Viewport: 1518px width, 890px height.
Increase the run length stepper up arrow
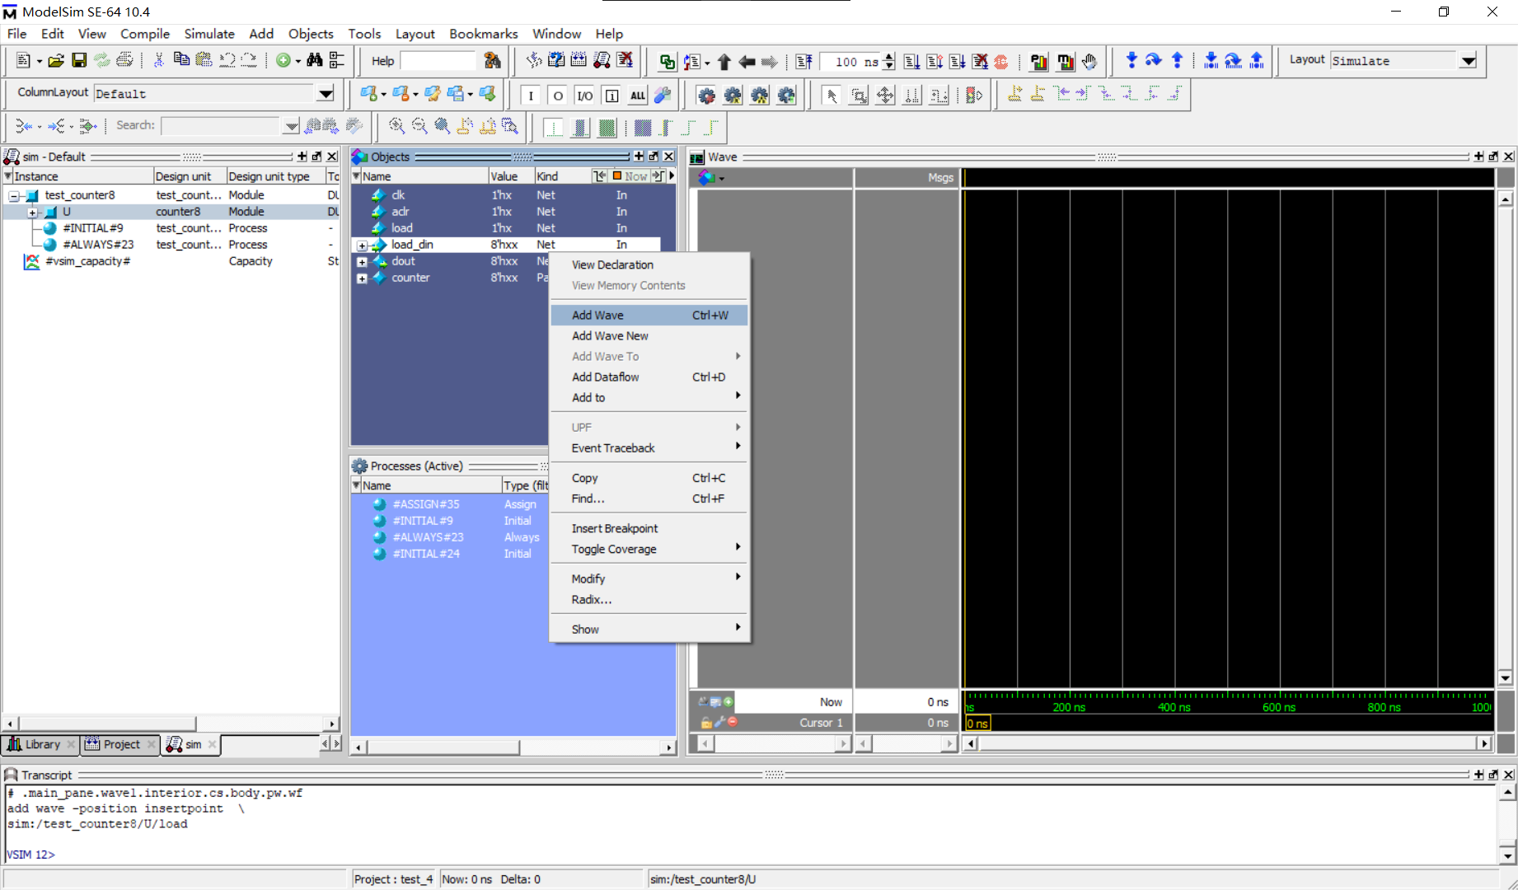click(889, 57)
